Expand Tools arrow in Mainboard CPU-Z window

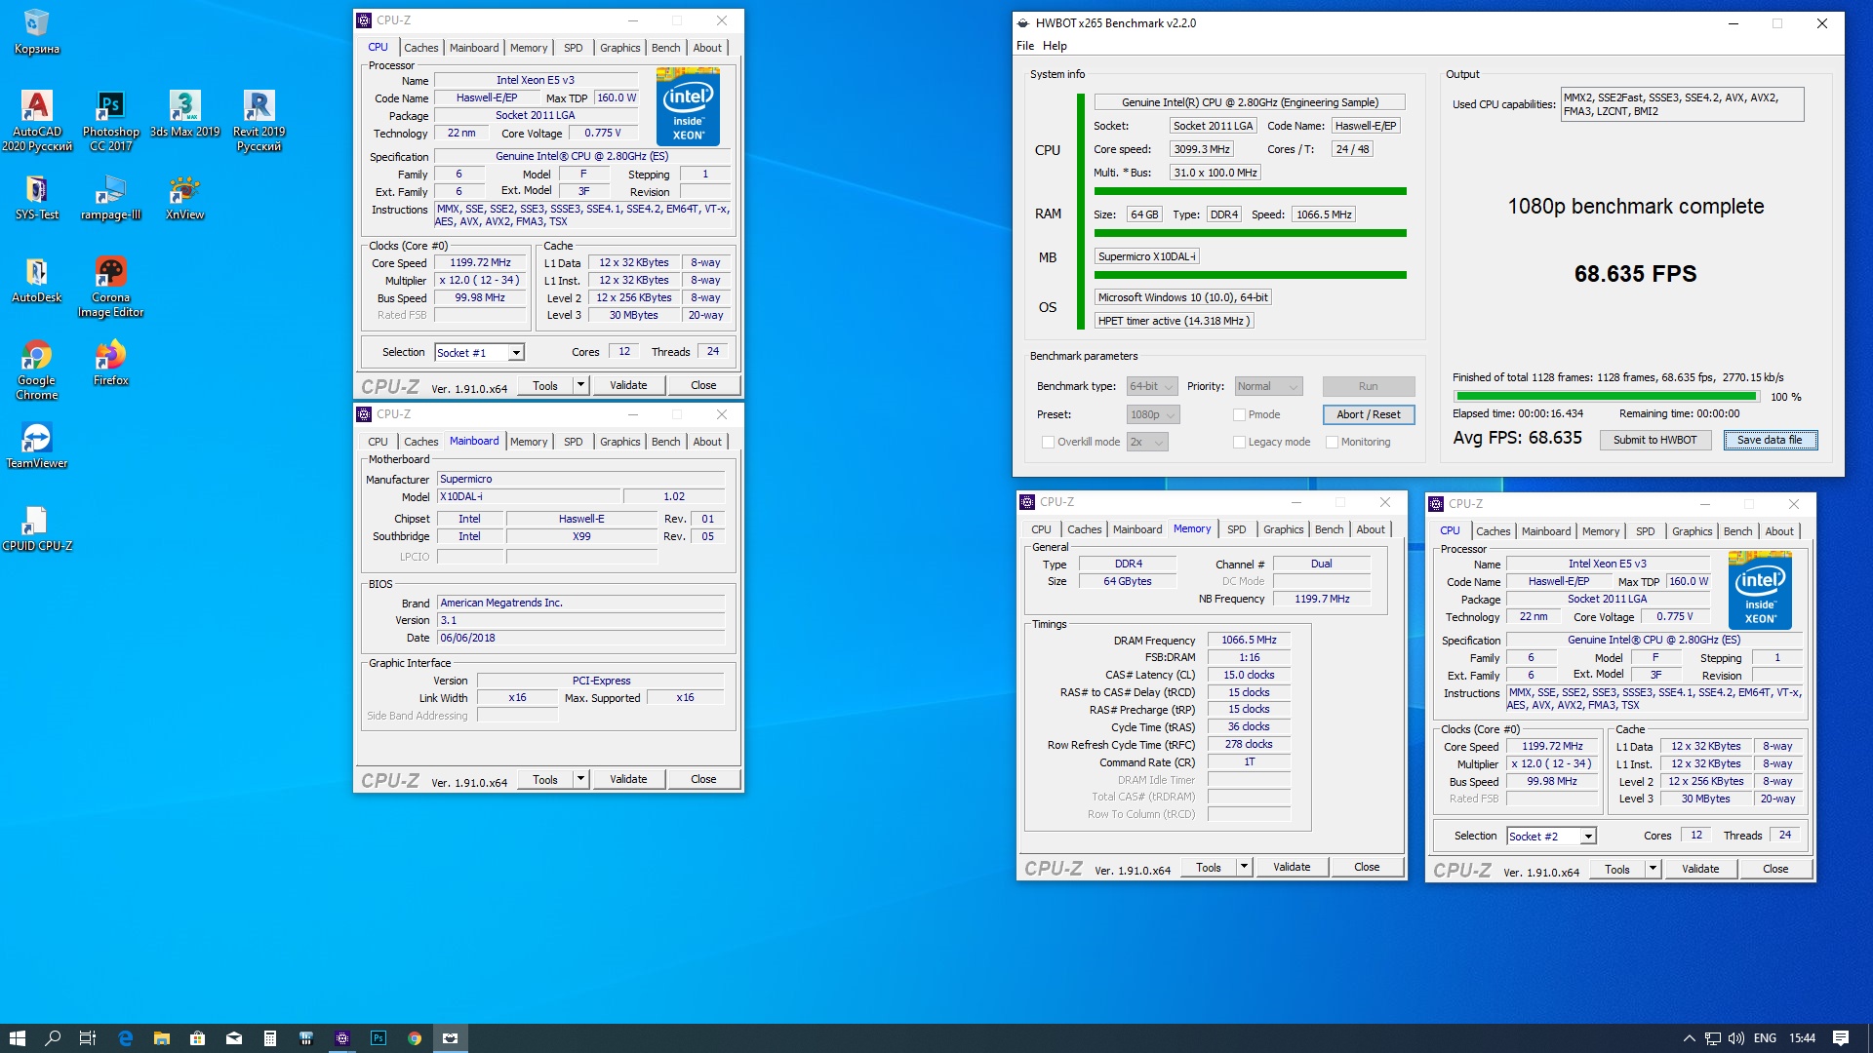[x=580, y=779]
